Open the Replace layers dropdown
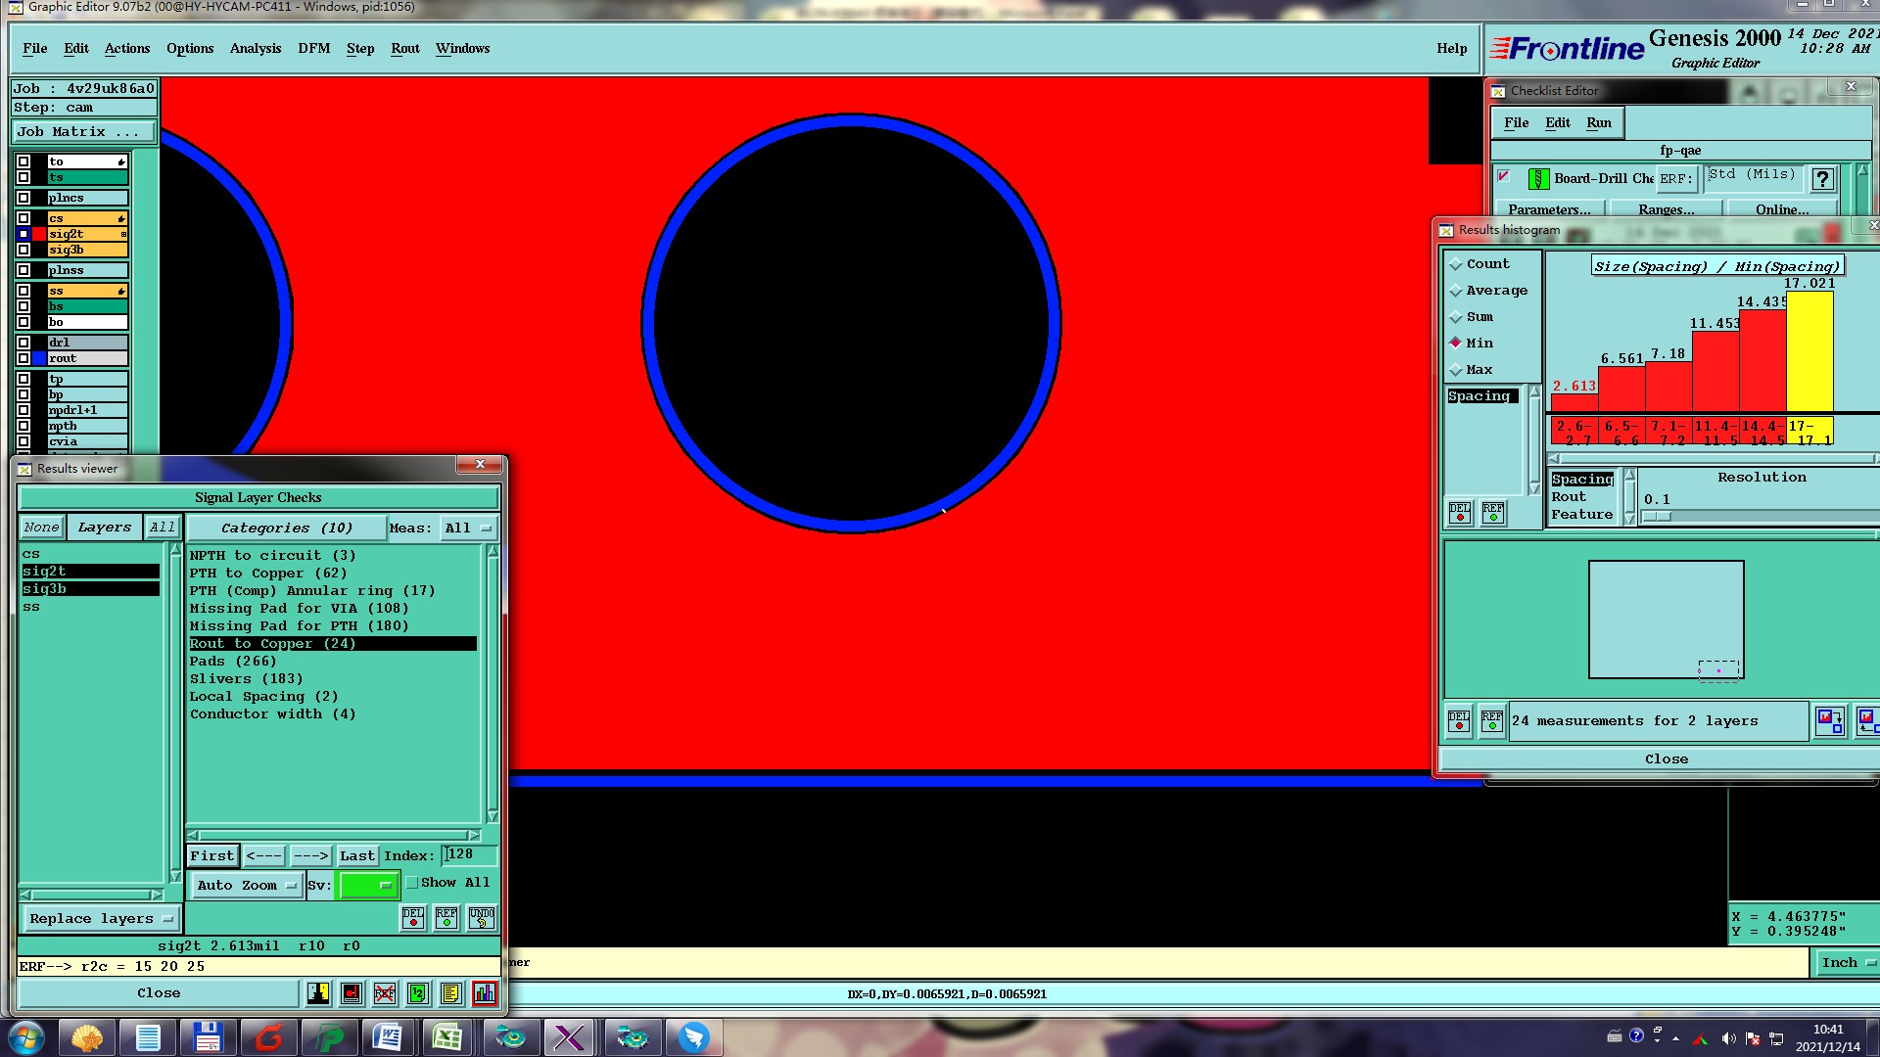The height and width of the screenshot is (1057, 1880). [x=100, y=919]
